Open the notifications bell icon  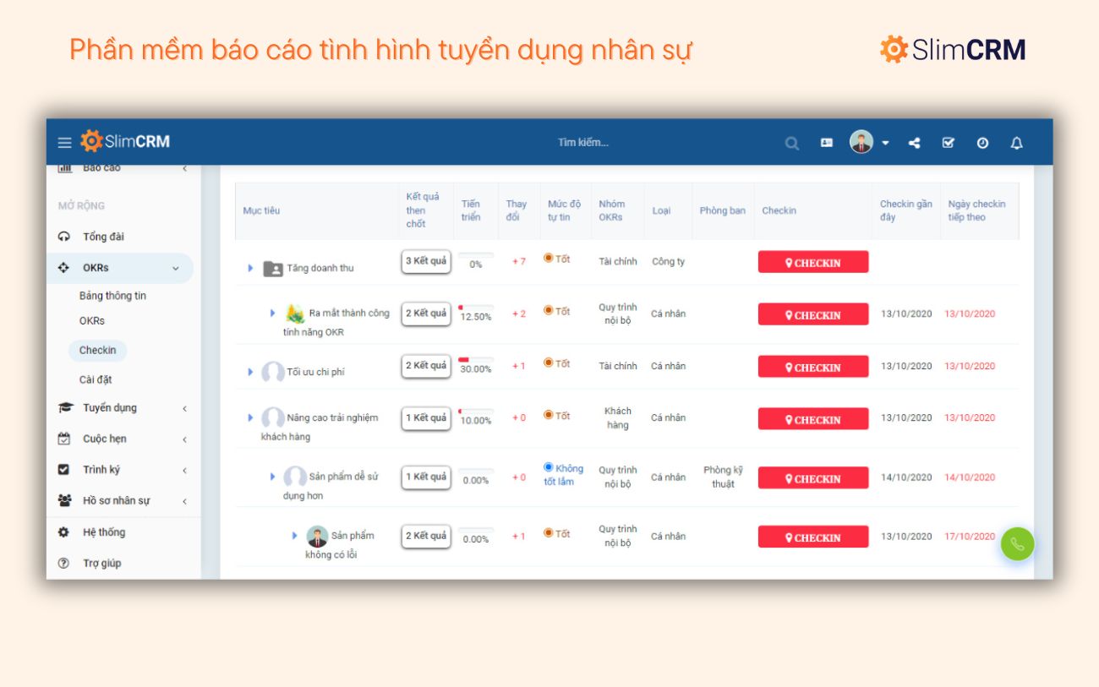[1016, 142]
